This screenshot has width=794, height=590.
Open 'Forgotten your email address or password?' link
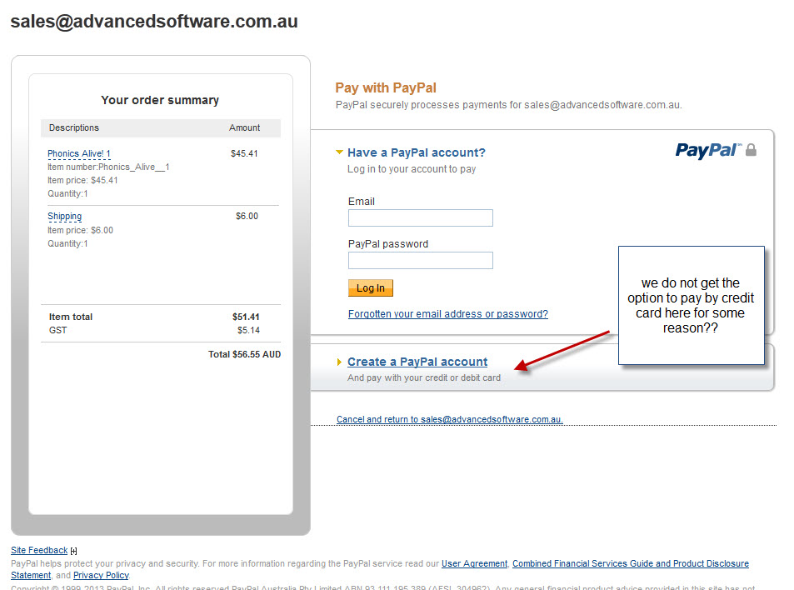(x=447, y=314)
